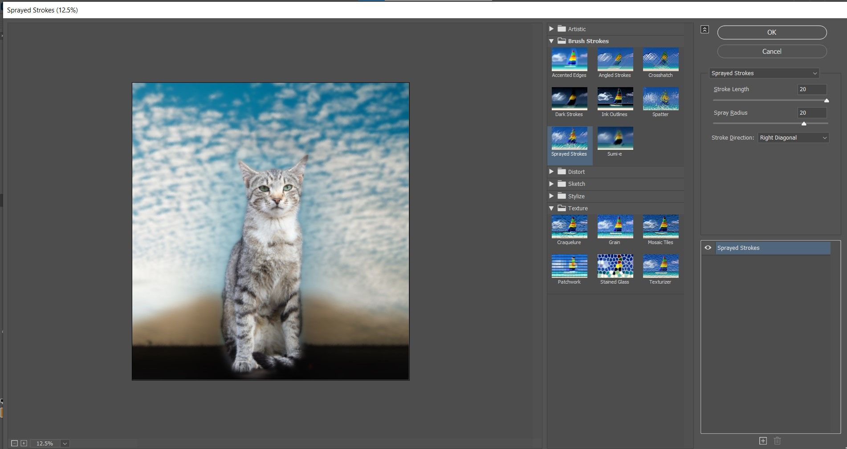Open the Stroke Direction dropdown
Viewport: 847px width, 449px height.
click(x=793, y=138)
